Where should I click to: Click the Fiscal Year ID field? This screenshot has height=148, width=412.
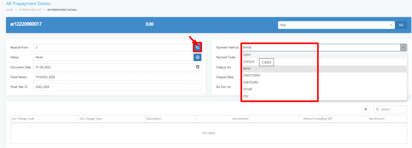tap(117, 87)
